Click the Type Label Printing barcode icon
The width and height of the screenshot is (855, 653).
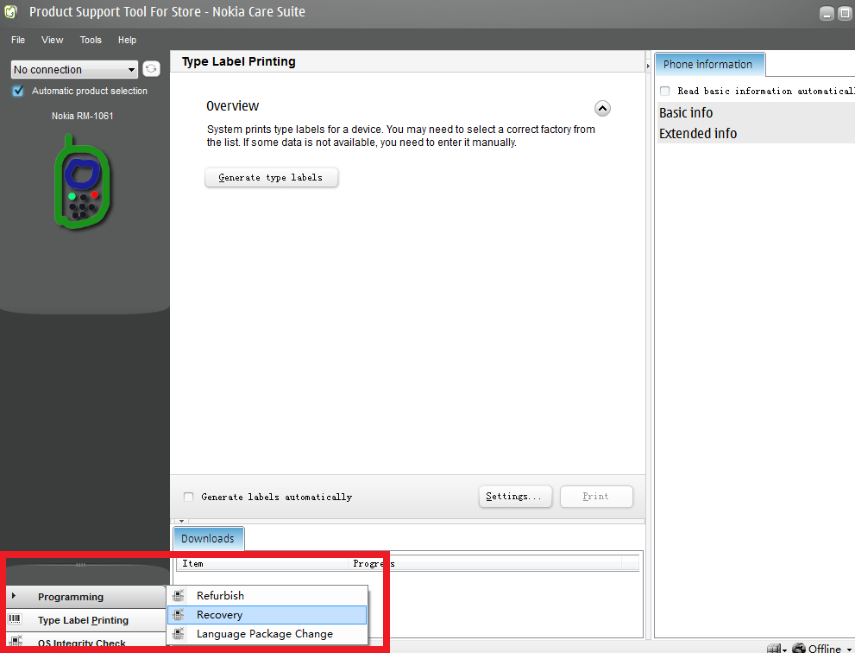coord(16,619)
